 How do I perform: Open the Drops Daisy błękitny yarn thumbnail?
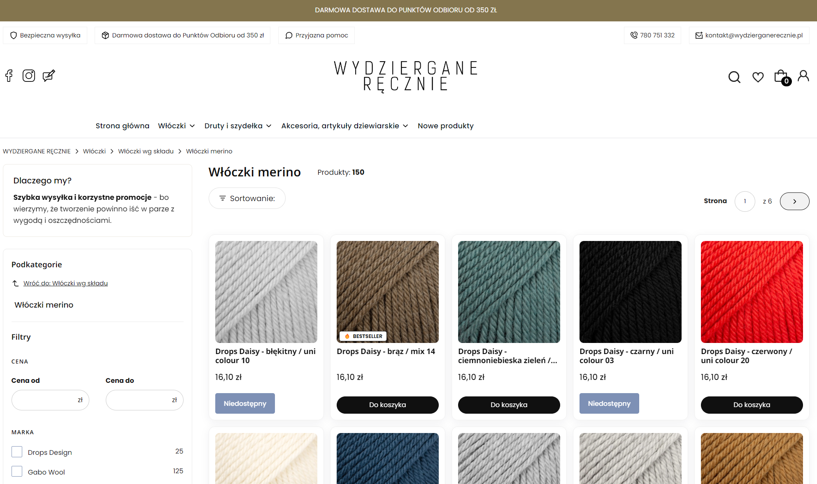266,292
